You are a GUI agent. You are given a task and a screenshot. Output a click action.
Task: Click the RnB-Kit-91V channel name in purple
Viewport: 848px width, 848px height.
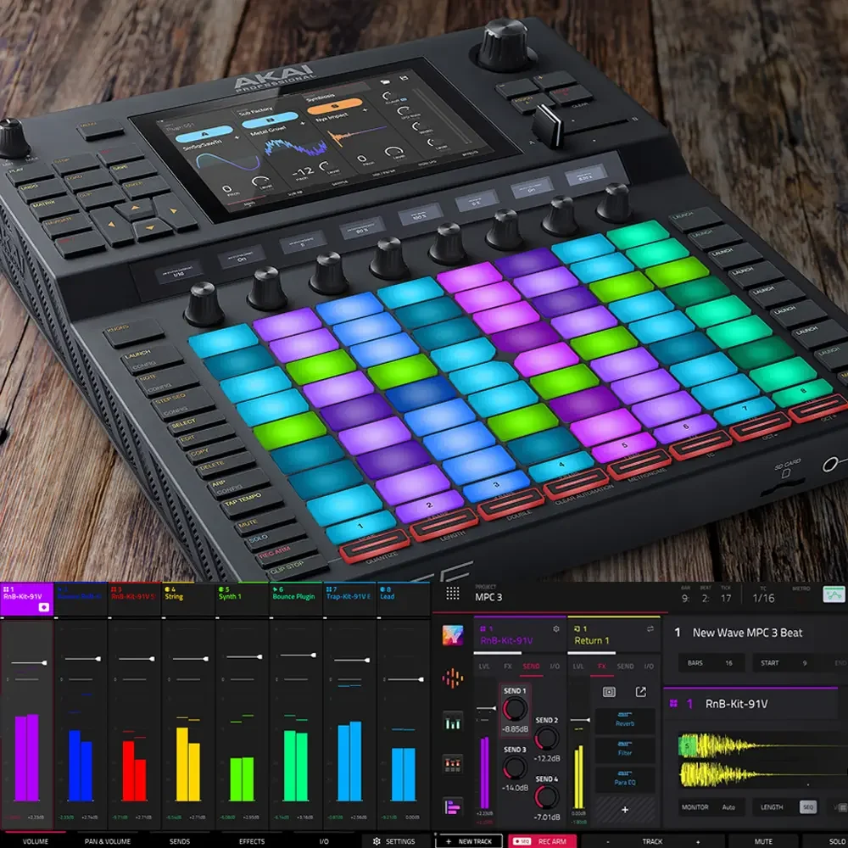click(506, 641)
